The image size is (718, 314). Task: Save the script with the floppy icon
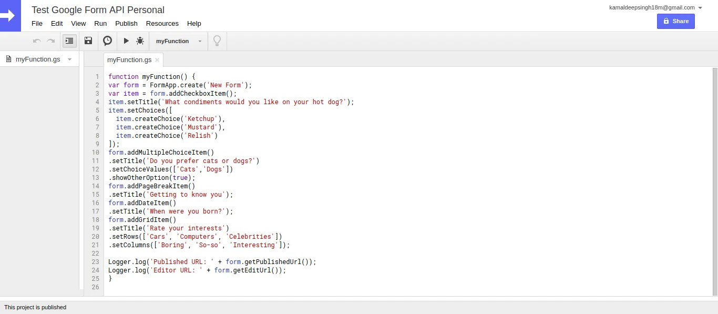[x=88, y=40]
